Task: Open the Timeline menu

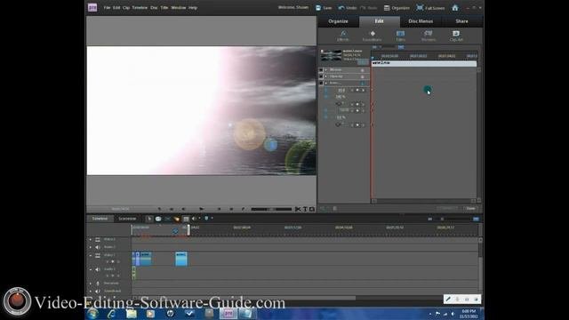Action: coord(140,8)
